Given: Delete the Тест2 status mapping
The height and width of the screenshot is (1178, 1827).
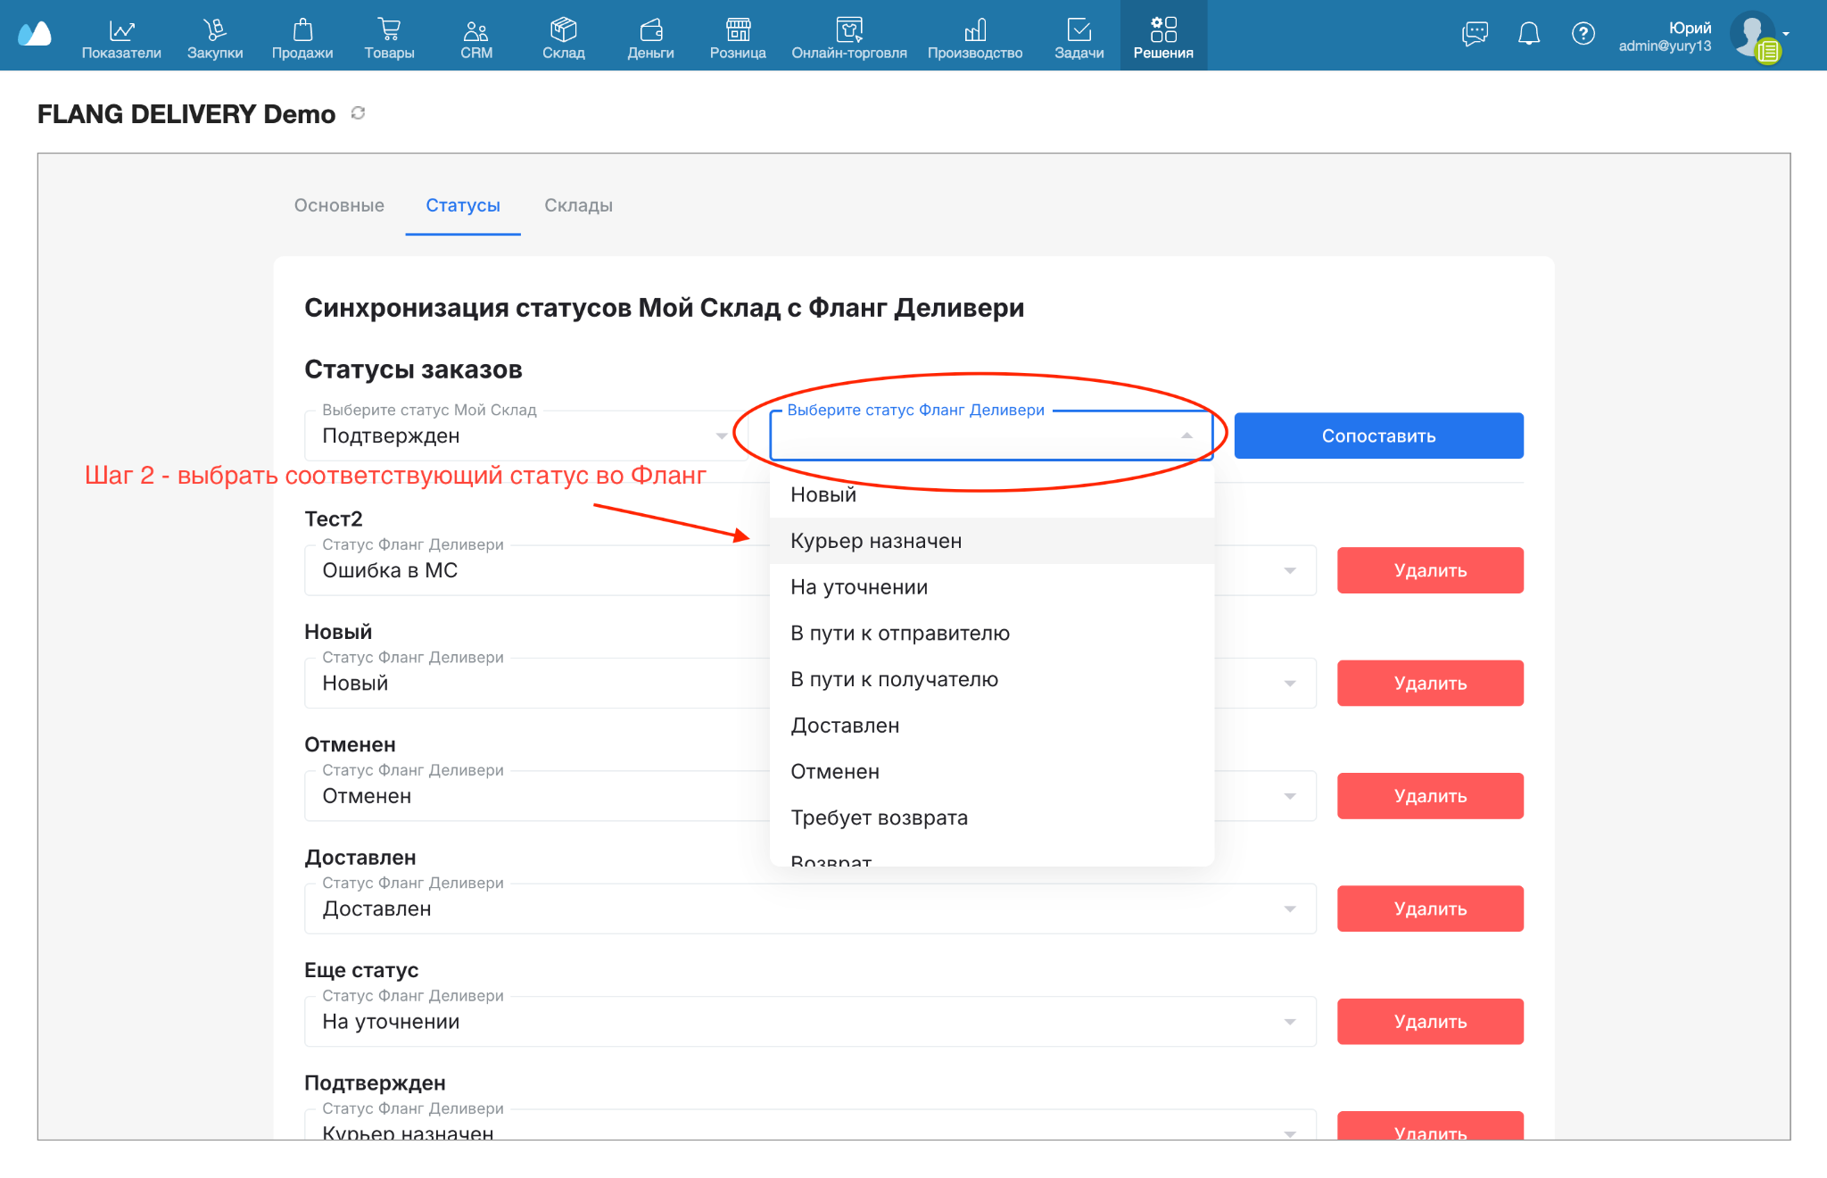Looking at the screenshot, I should 1430,570.
